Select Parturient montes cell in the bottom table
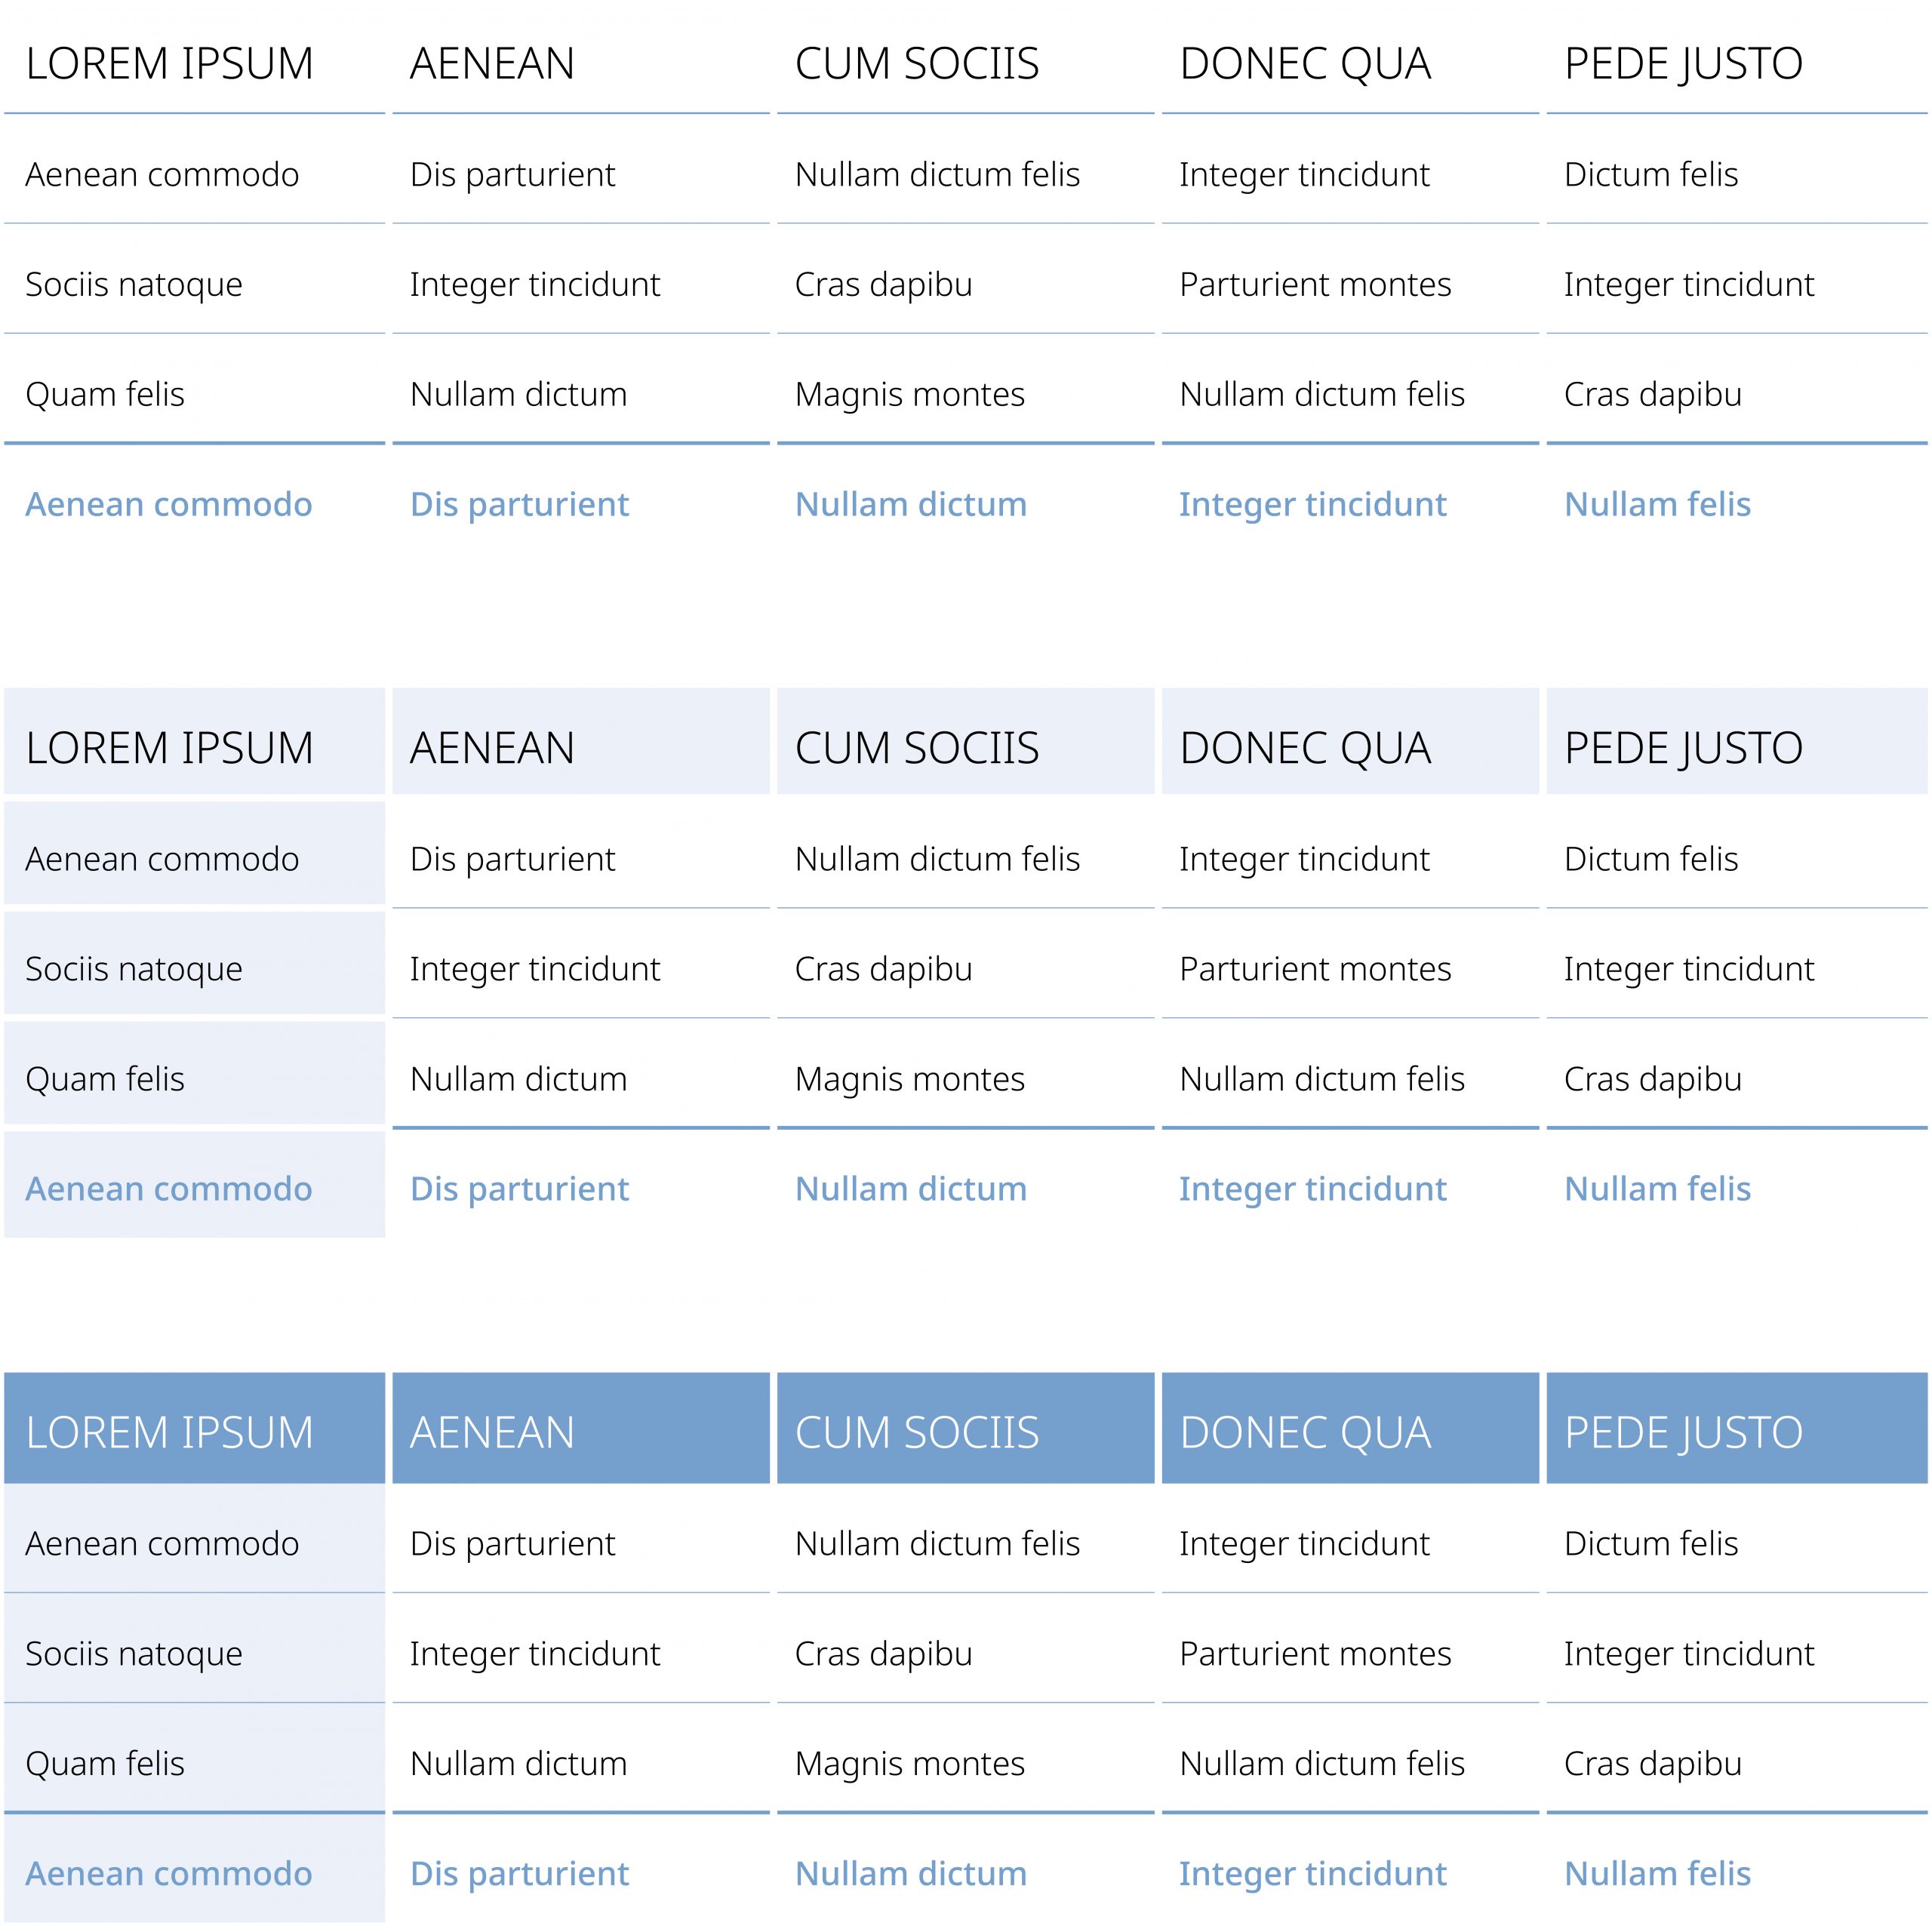This screenshot has width=1932, height=1926. (1315, 1653)
